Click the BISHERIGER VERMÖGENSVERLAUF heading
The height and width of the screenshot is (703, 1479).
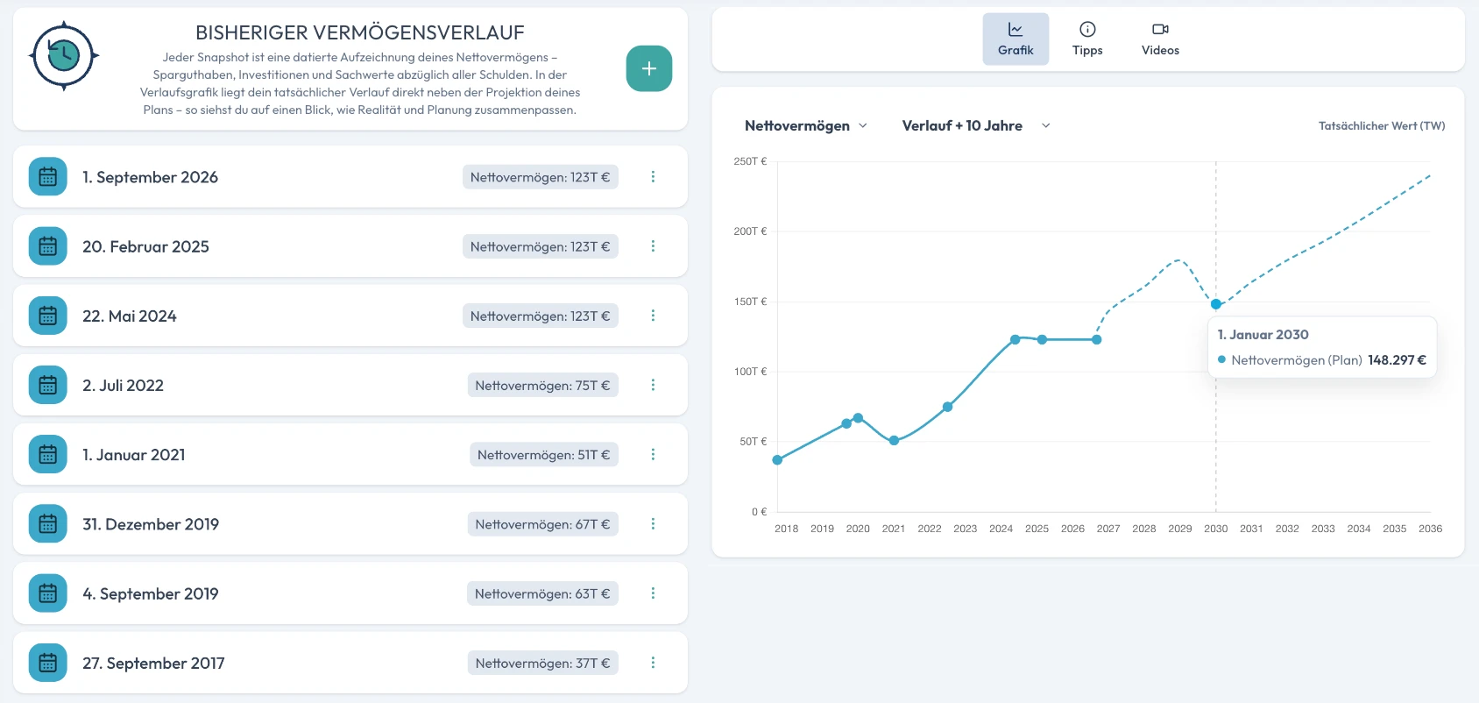click(x=360, y=32)
